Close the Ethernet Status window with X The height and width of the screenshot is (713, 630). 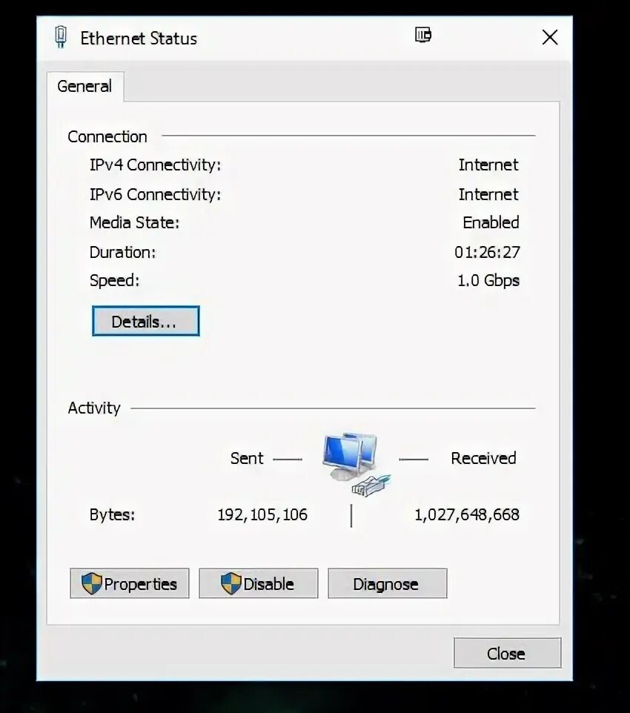pos(550,37)
